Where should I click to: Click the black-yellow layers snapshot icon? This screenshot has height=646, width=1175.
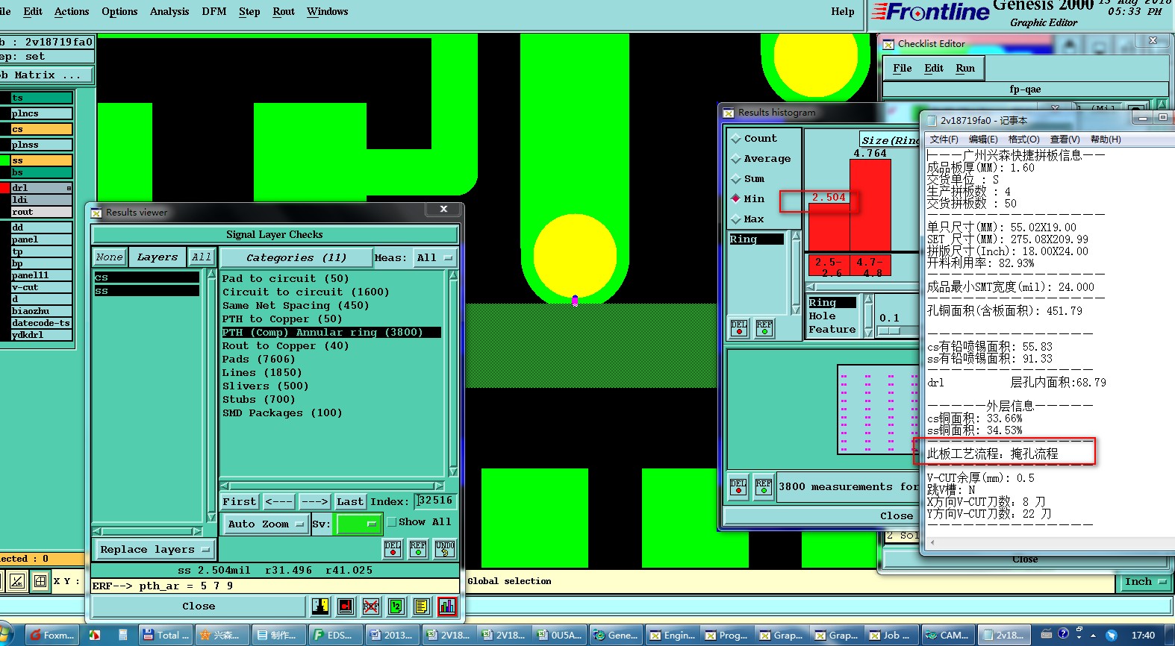pos(320,606)
